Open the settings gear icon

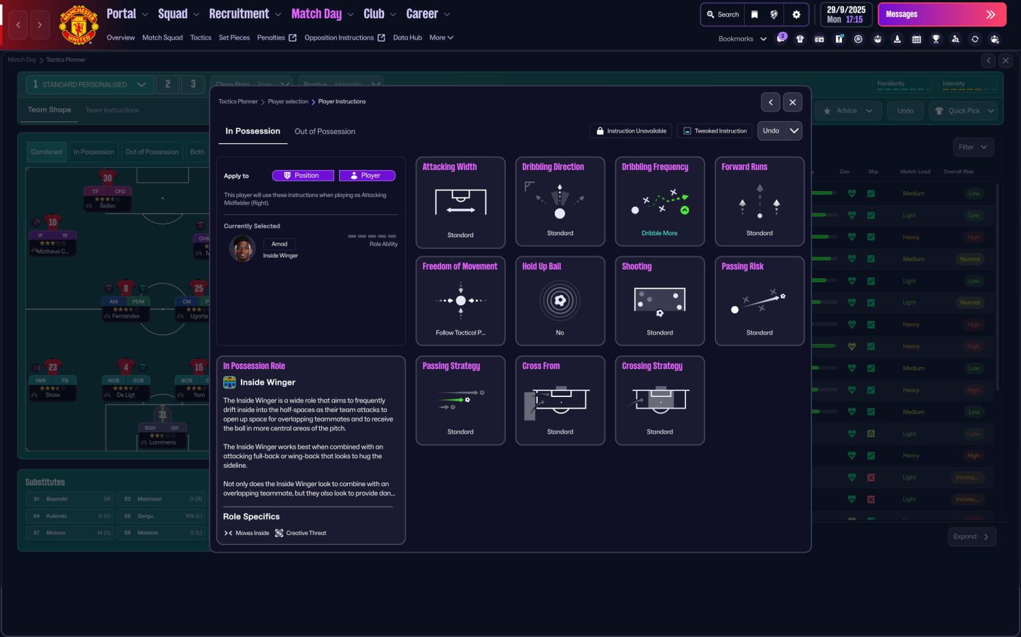tap(796, 14)
